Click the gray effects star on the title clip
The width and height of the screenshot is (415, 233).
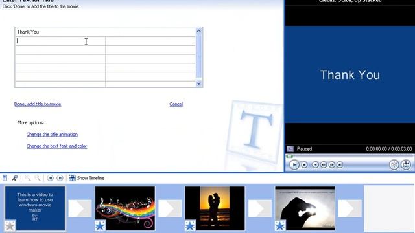pos(10,226)
